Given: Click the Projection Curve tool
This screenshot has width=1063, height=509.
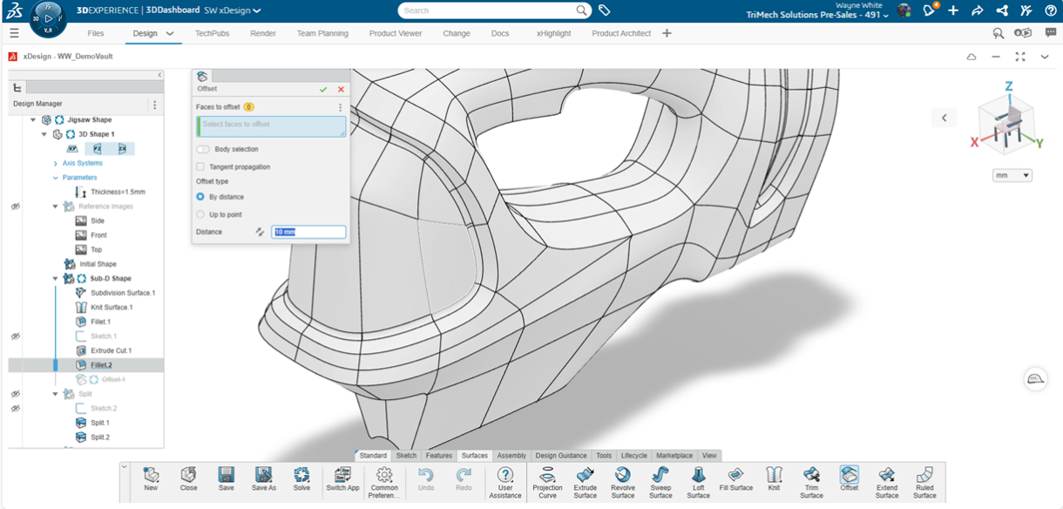Looking at the screenshot, I should coord(547,481).
